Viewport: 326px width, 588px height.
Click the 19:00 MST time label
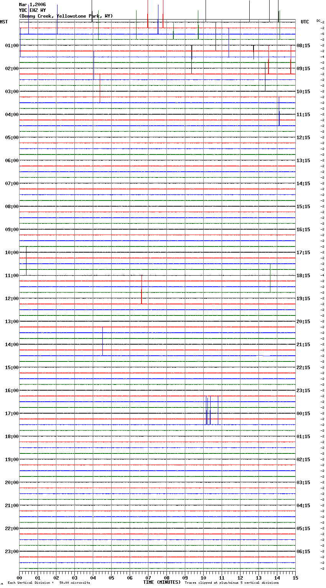(12, 460)
